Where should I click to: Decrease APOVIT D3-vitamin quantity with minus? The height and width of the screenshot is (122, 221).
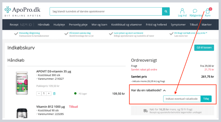39,93
